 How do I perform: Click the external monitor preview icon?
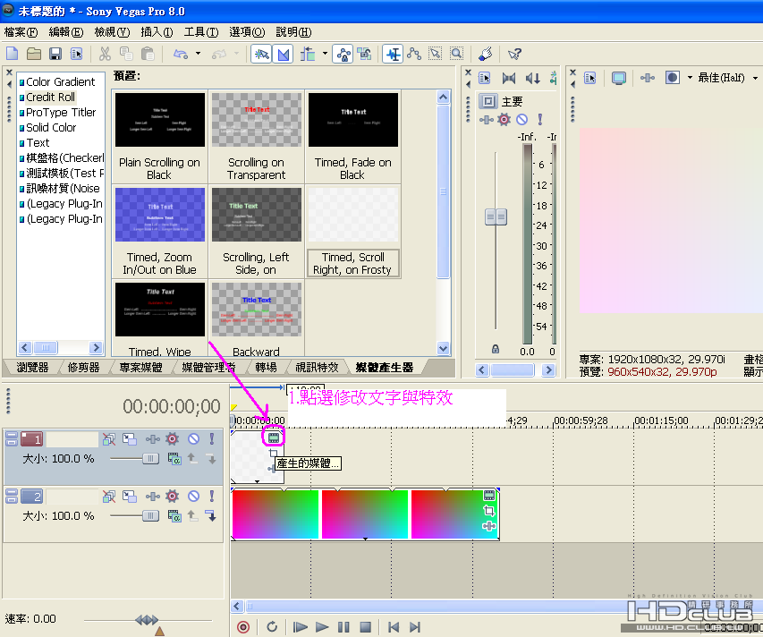click(x=618, y=78)
